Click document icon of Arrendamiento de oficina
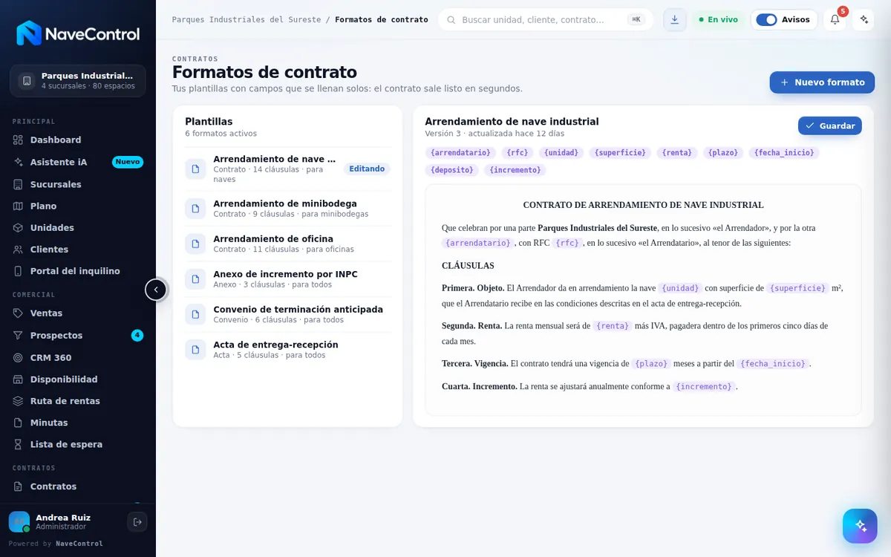The image size is (891, 557). coord(195,244)
